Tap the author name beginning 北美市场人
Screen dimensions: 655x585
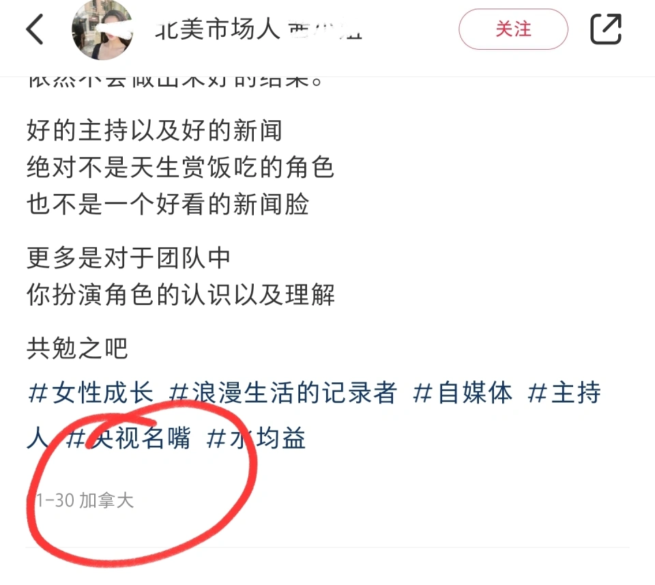(258, 29)
